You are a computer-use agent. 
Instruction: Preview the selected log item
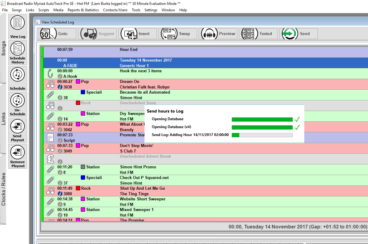pos(218,34)
